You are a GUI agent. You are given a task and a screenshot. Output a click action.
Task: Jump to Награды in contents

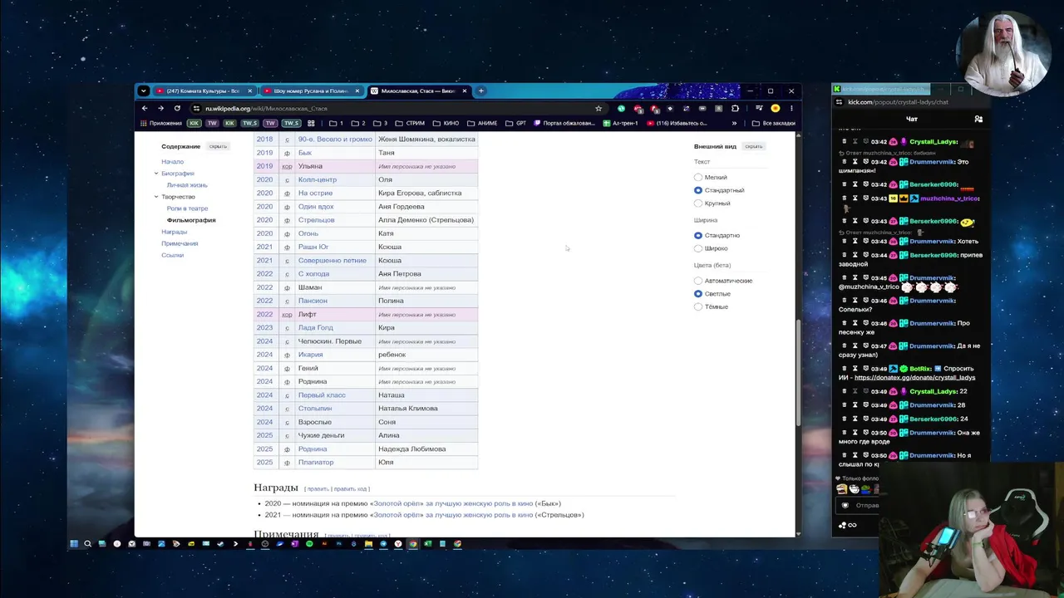(x=174, y=232)
